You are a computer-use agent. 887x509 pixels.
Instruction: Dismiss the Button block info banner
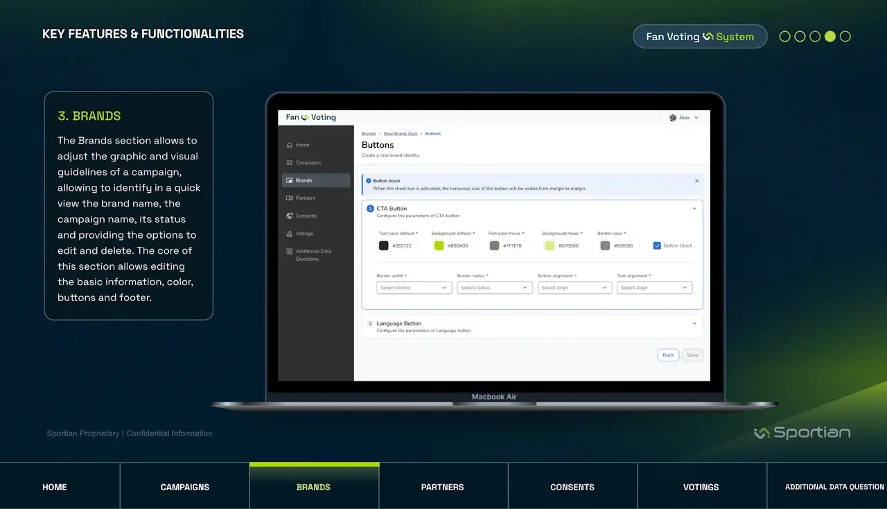pos(696,181)
